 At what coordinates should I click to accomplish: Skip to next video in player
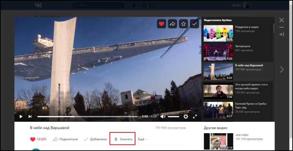click(30, 117)
